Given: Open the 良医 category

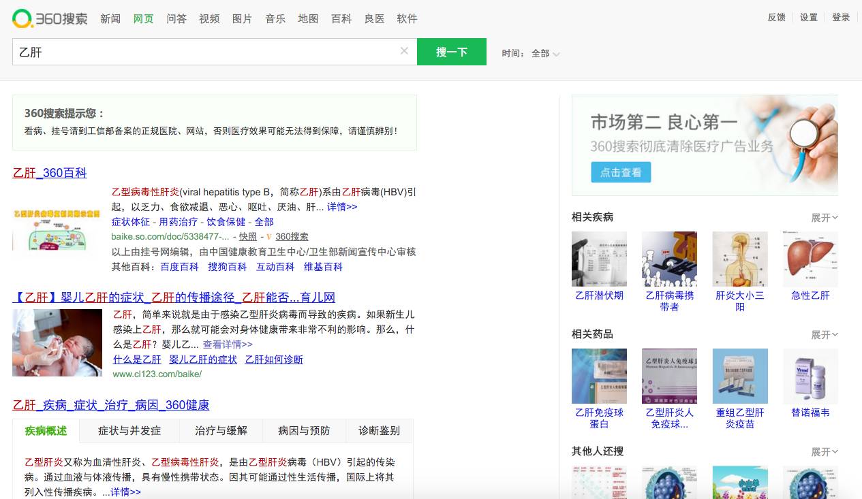Looking at the screenshot, I should pyautogui.click(x=374, y=18).
